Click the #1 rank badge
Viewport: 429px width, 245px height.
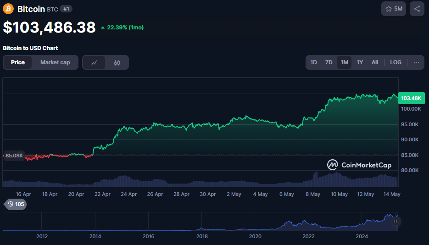66,9
